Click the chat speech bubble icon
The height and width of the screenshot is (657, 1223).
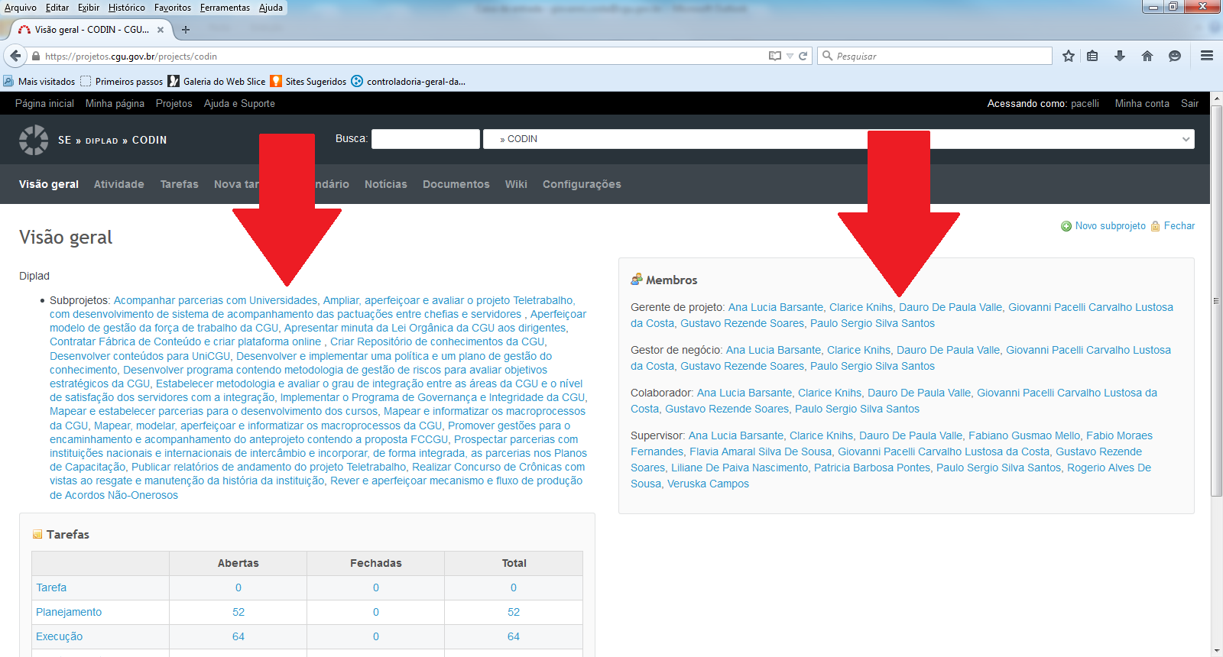[1175, 56]
